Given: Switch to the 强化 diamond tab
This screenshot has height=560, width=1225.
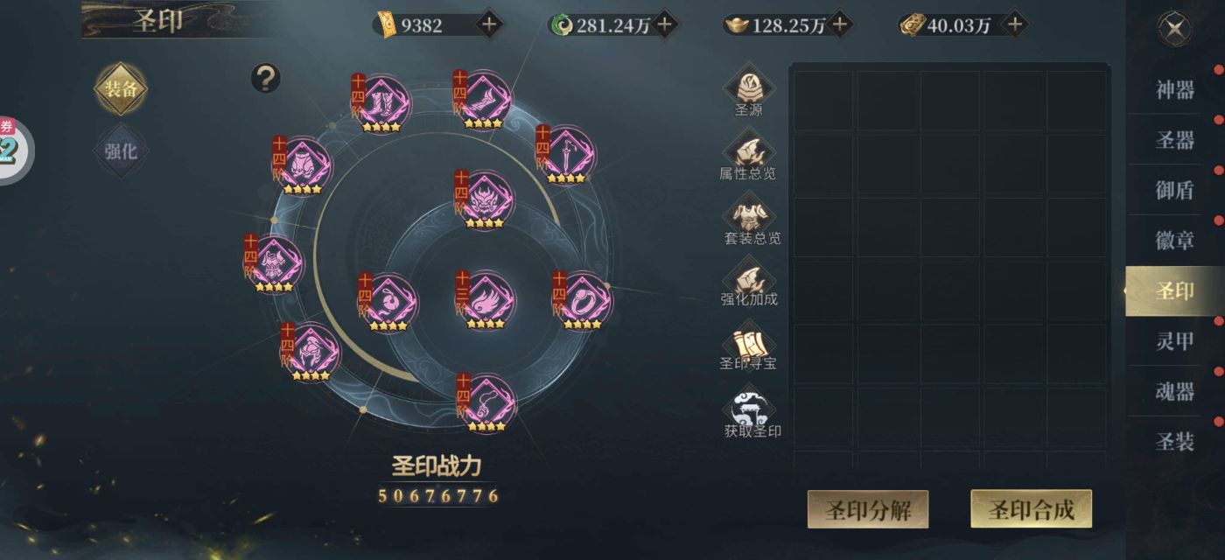Looking at the screenshot, I should pos(121,150).
